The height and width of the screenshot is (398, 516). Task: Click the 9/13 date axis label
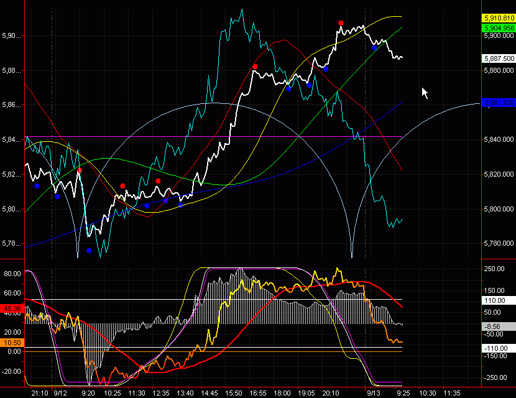(374, 394)
